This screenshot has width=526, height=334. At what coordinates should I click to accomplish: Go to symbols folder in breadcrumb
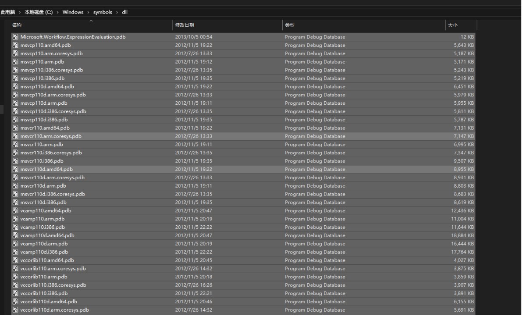(x=103, y=12)
